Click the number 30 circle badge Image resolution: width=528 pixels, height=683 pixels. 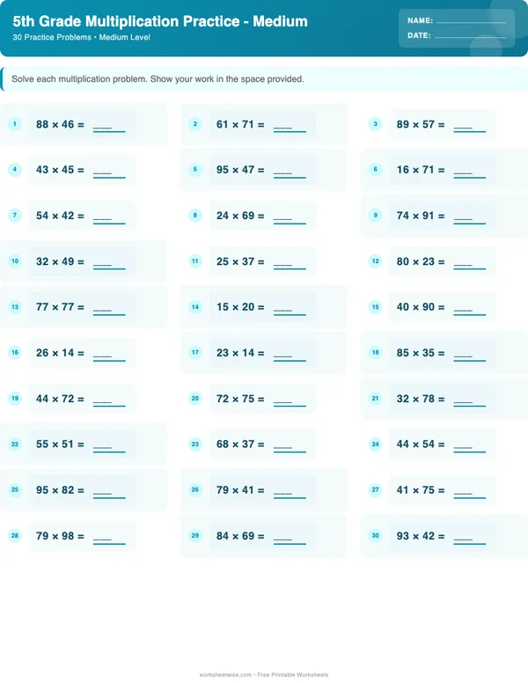[x=375, y=536]
